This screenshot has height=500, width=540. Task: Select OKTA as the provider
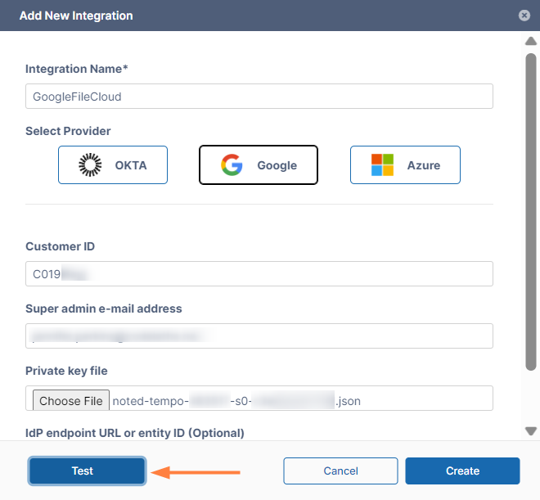[x=113, y=165]
